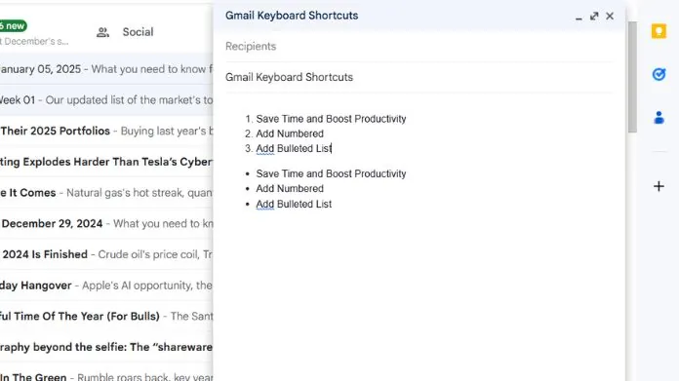The image size is (679, 381).
Task: Open Contacts side panel icon
Action: tap(659, 117)
